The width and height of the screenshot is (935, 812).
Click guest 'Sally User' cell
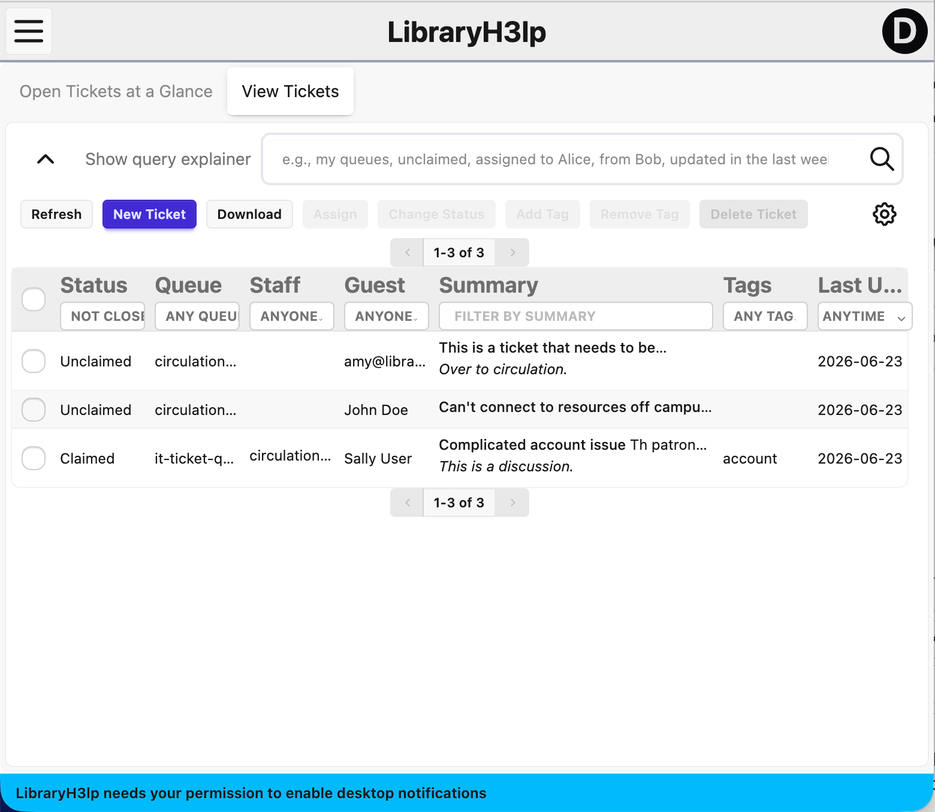point(378,458)
